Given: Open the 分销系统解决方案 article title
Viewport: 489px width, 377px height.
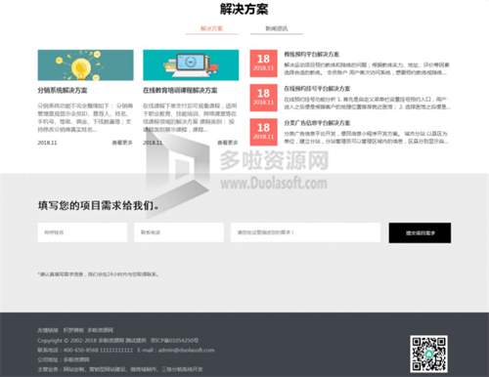Looking at the screenshot, I should (63, 91).
